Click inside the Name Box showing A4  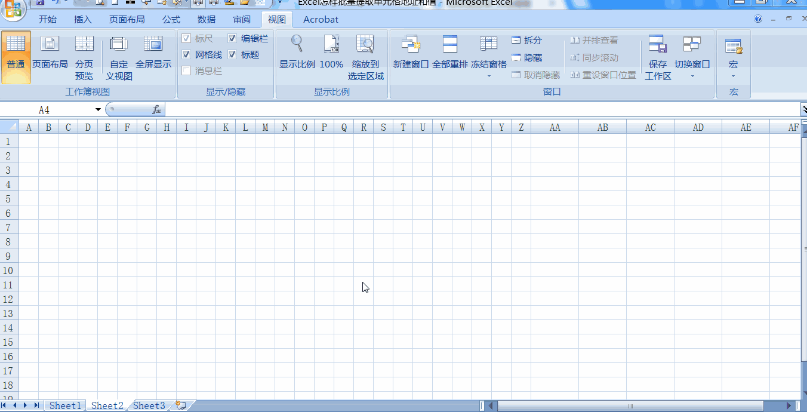[x=45, y=110]
